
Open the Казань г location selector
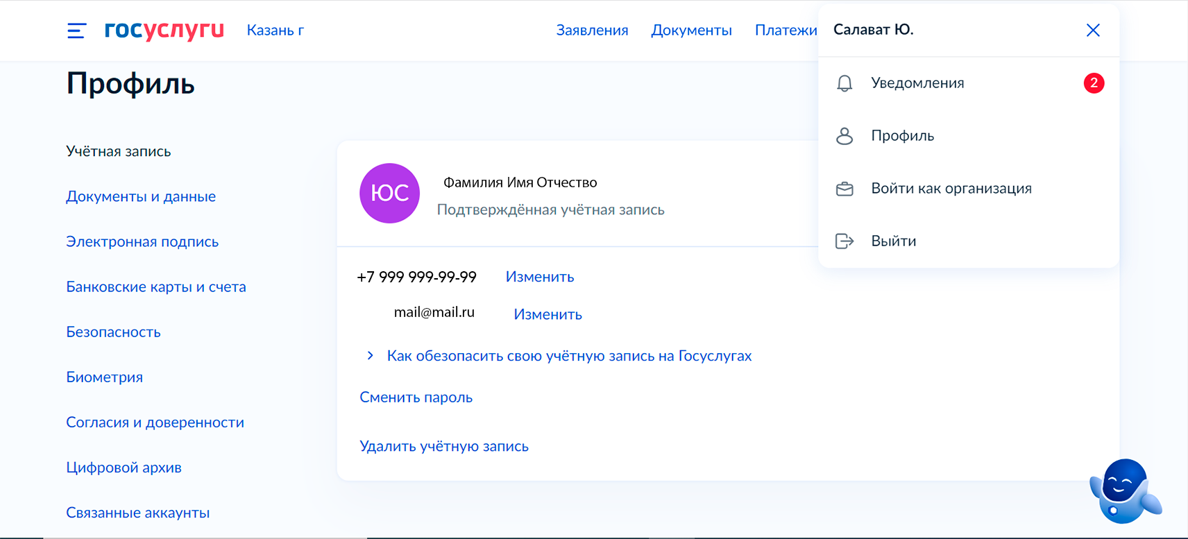coord(275,31)
